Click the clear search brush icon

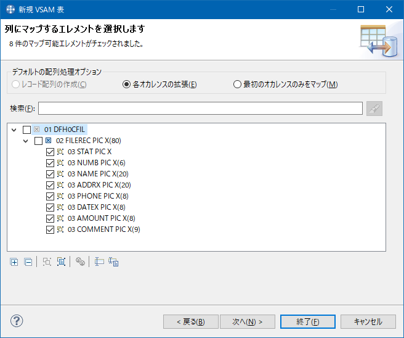coord(374,109)
